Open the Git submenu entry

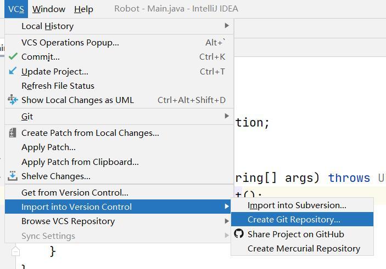coord(119,117)
